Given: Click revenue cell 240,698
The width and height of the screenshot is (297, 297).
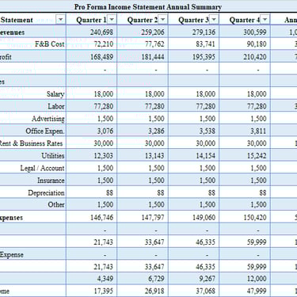Looking at the screenshot, I should click(x=101, y=32).
